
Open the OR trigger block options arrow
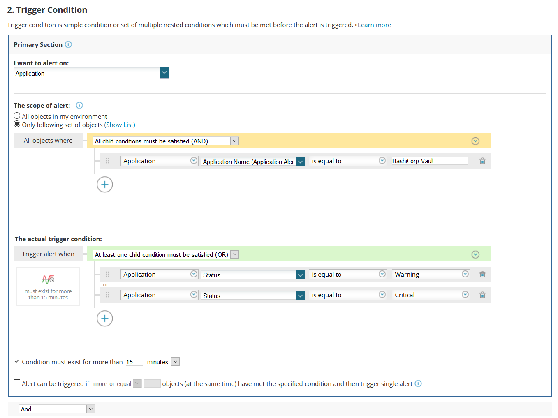(475, 254)
